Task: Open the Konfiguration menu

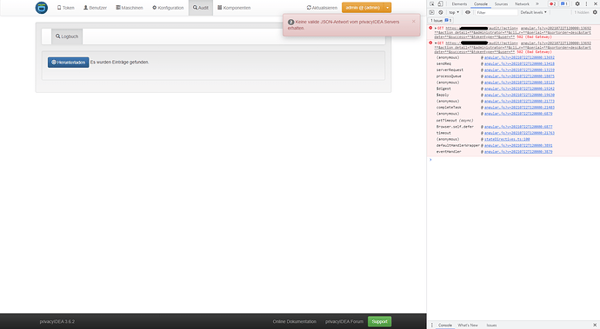Action: (x=168, y=8)
